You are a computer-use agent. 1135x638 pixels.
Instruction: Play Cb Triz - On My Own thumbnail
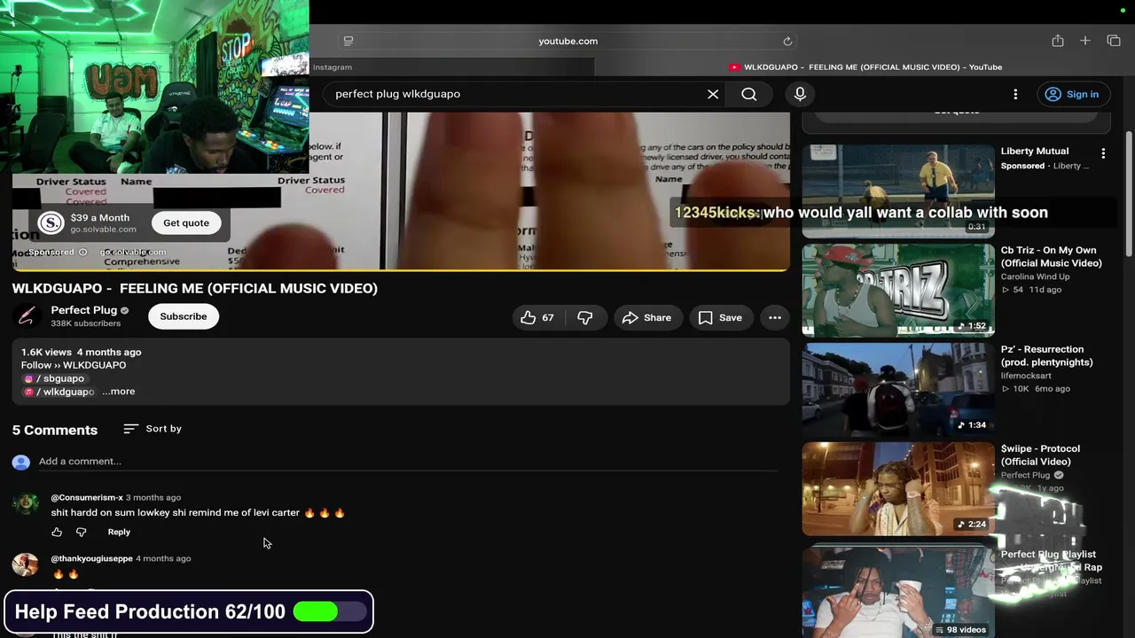898,291
